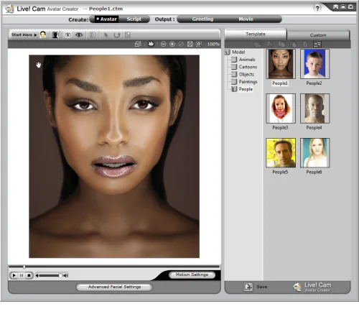Select the arrow pointer tool
The width and height of the screenshot is (359, 309).
tap(106, 35)
